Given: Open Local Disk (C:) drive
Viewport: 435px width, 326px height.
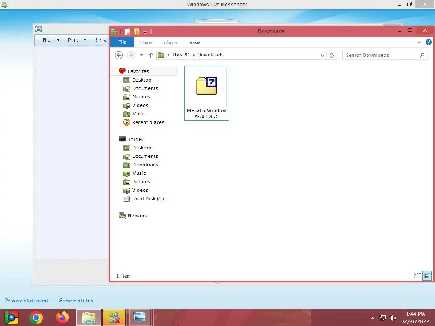Looking at the screenshot, I should click(147, 199).
